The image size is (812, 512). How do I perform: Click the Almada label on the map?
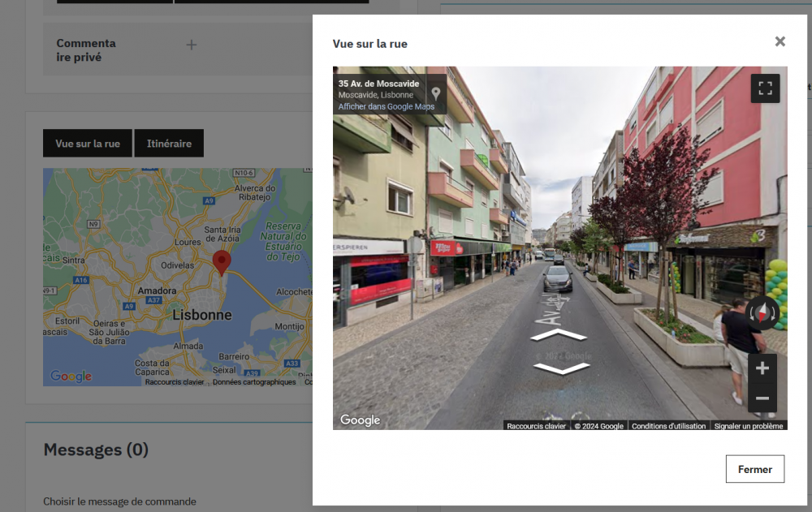(188, 346)
